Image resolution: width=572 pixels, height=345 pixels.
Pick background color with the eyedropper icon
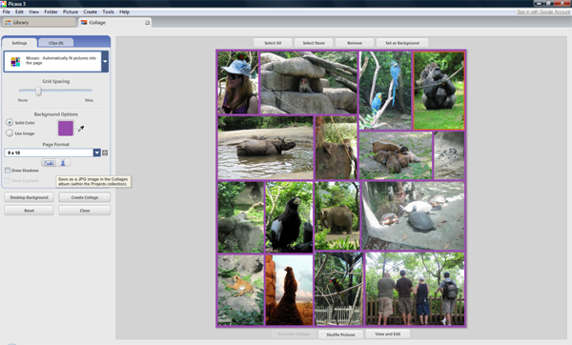(81, 129)
